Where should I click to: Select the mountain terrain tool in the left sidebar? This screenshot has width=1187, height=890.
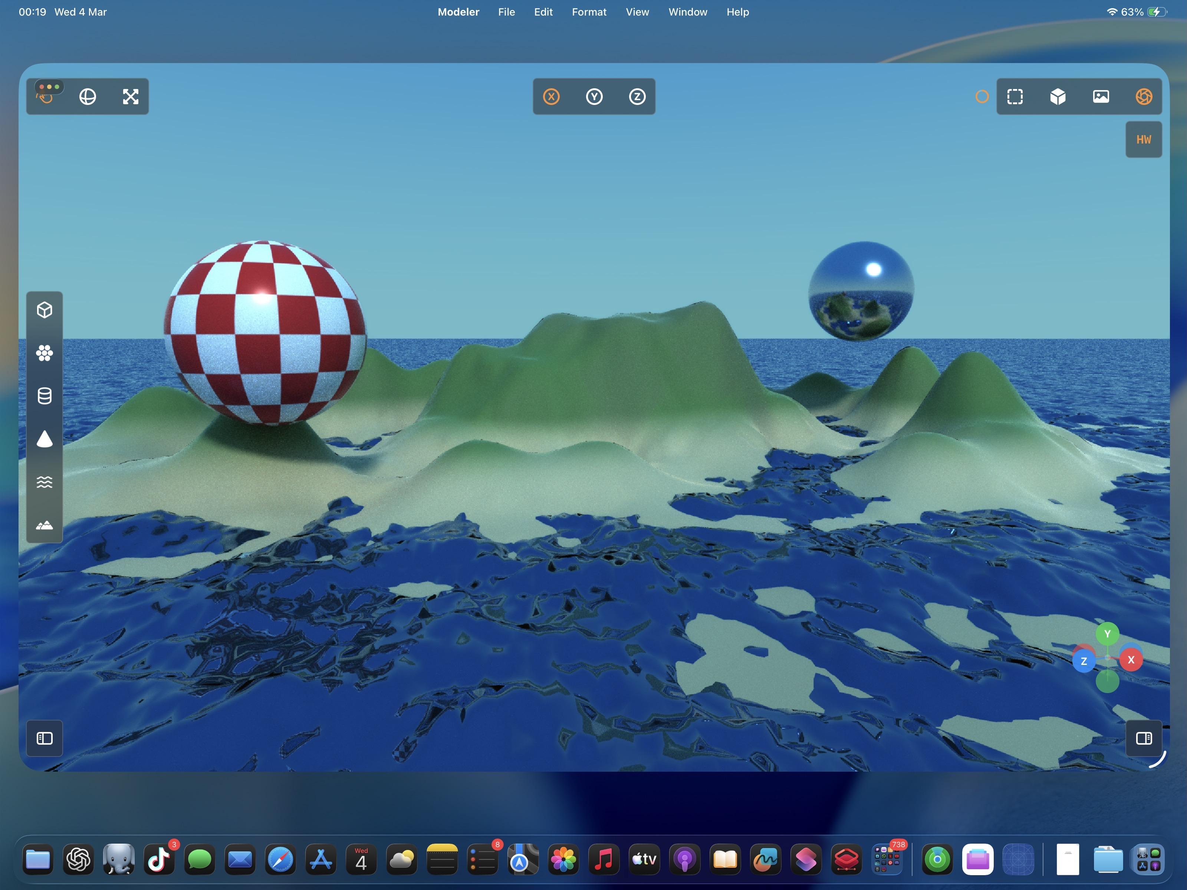click(x=45, y=525)
